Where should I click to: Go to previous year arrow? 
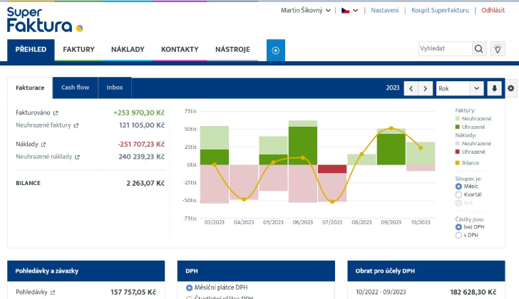coord(411,88)
